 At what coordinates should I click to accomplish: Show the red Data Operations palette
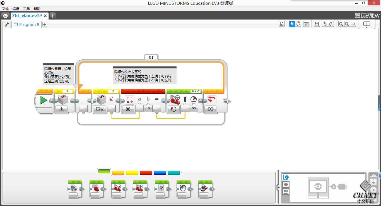click(x=146, y=173)
